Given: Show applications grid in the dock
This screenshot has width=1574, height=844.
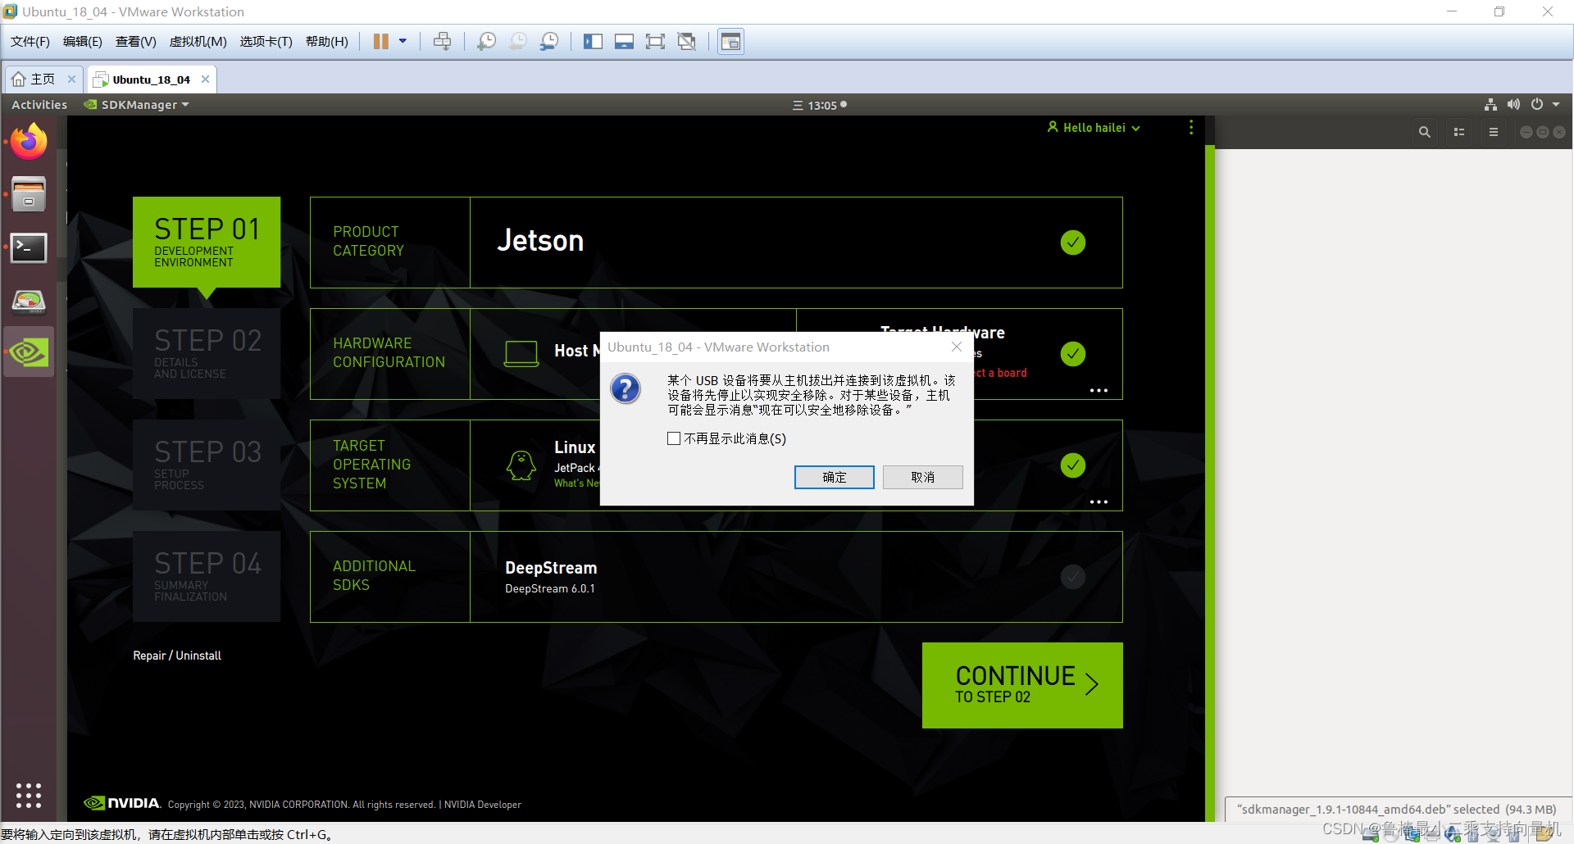Looking at the screenshot, I should click(x=29, y=795).
